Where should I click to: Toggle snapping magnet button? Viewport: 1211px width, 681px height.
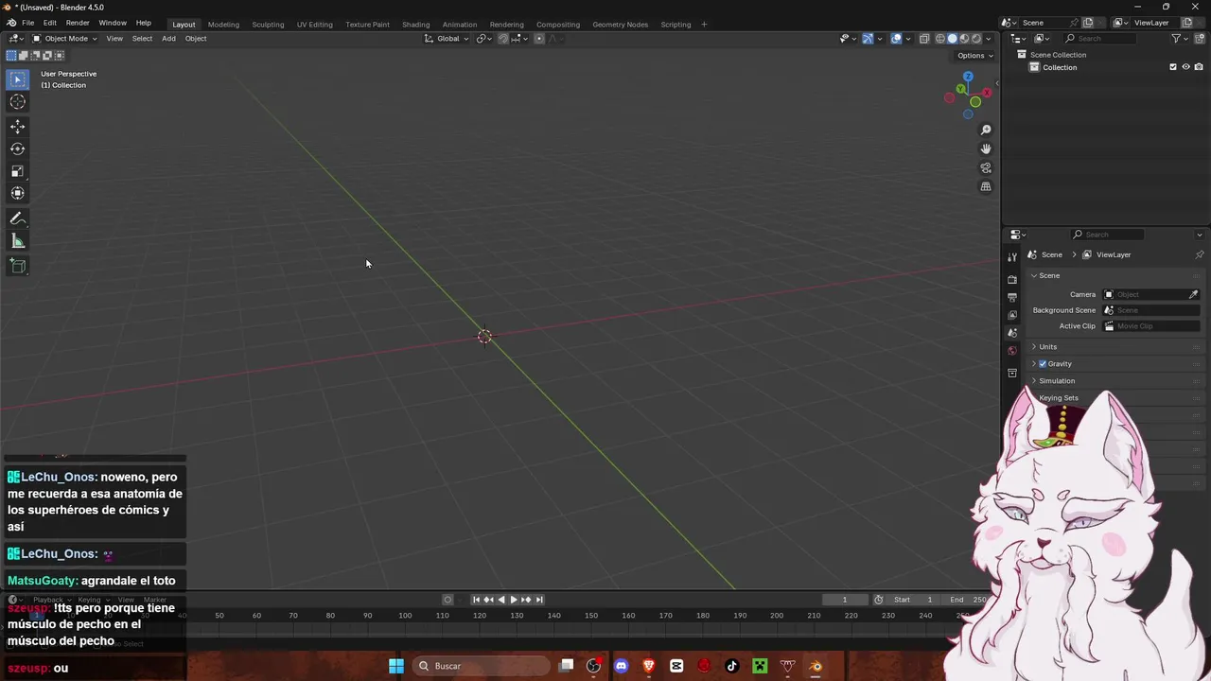[503, 38]
